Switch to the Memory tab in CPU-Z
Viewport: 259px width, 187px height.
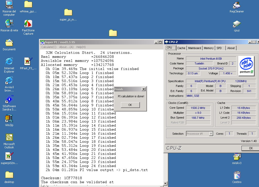(x=209, y=48)
